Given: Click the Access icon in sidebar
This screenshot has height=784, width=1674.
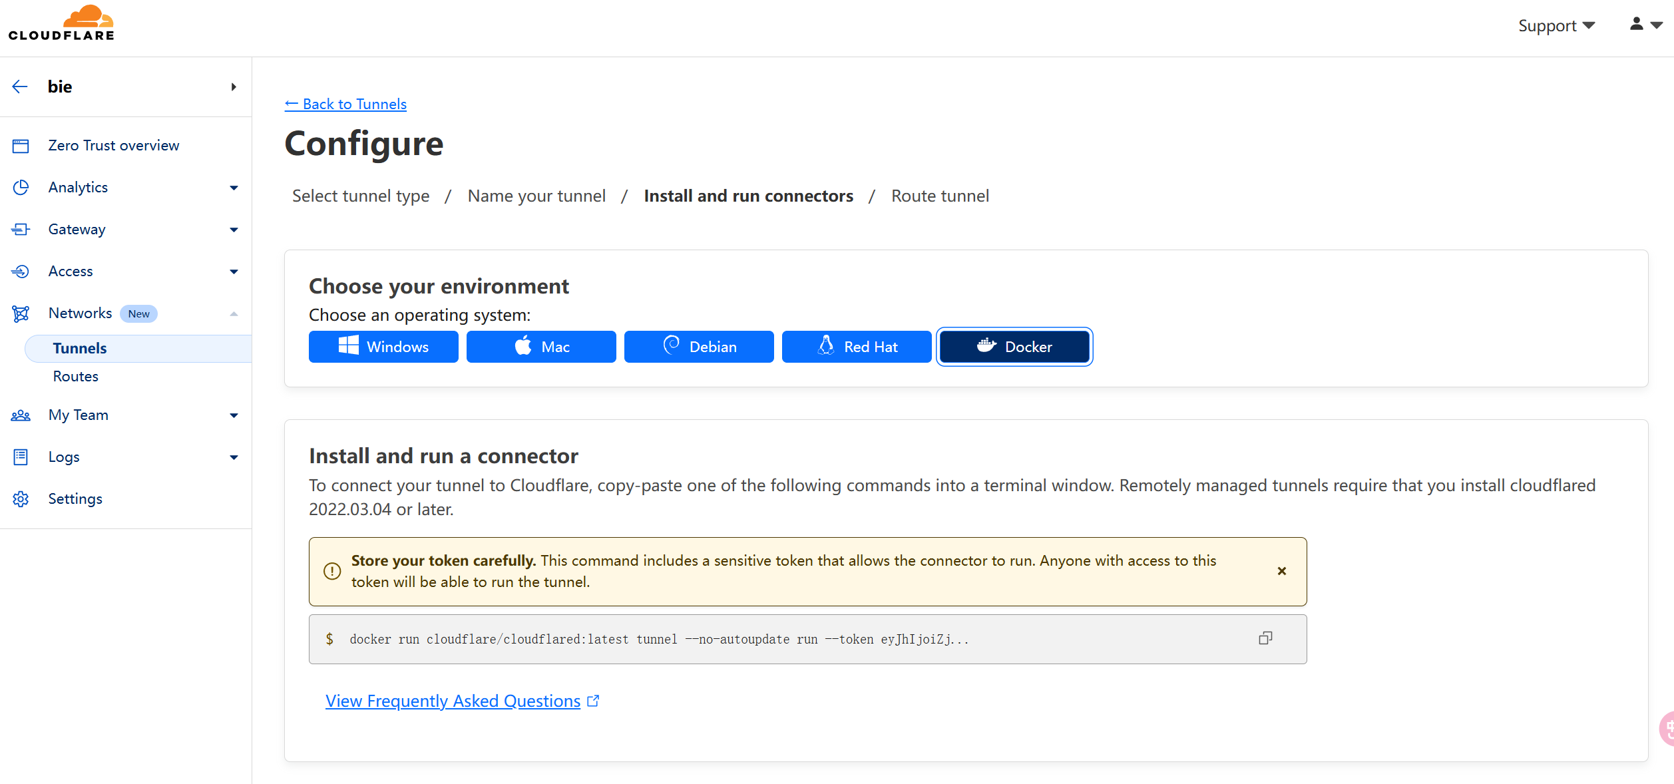Looking at the screenshot, I should (21, 272).
